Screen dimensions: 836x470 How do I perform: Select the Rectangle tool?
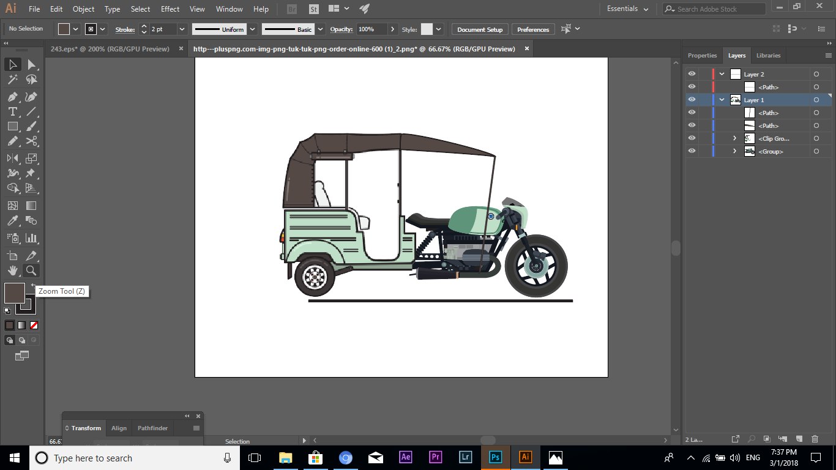coord(12,126)
